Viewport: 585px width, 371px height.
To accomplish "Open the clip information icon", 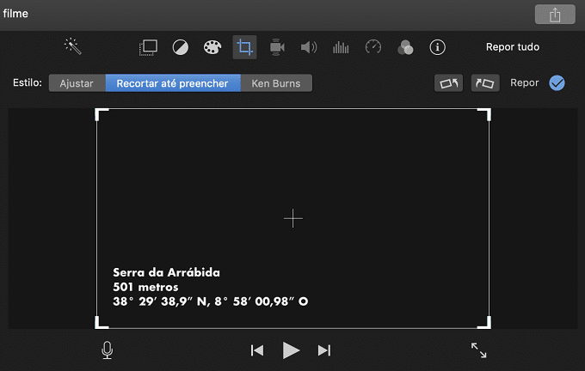I will 437,47.
